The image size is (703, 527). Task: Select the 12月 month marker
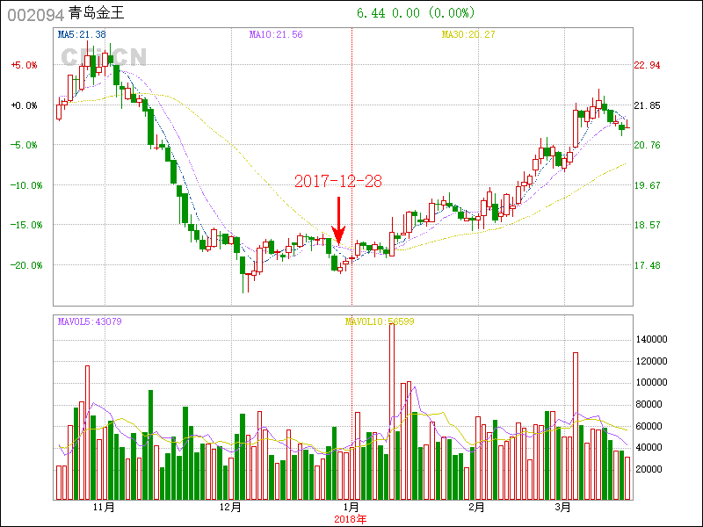click(229, 508)
